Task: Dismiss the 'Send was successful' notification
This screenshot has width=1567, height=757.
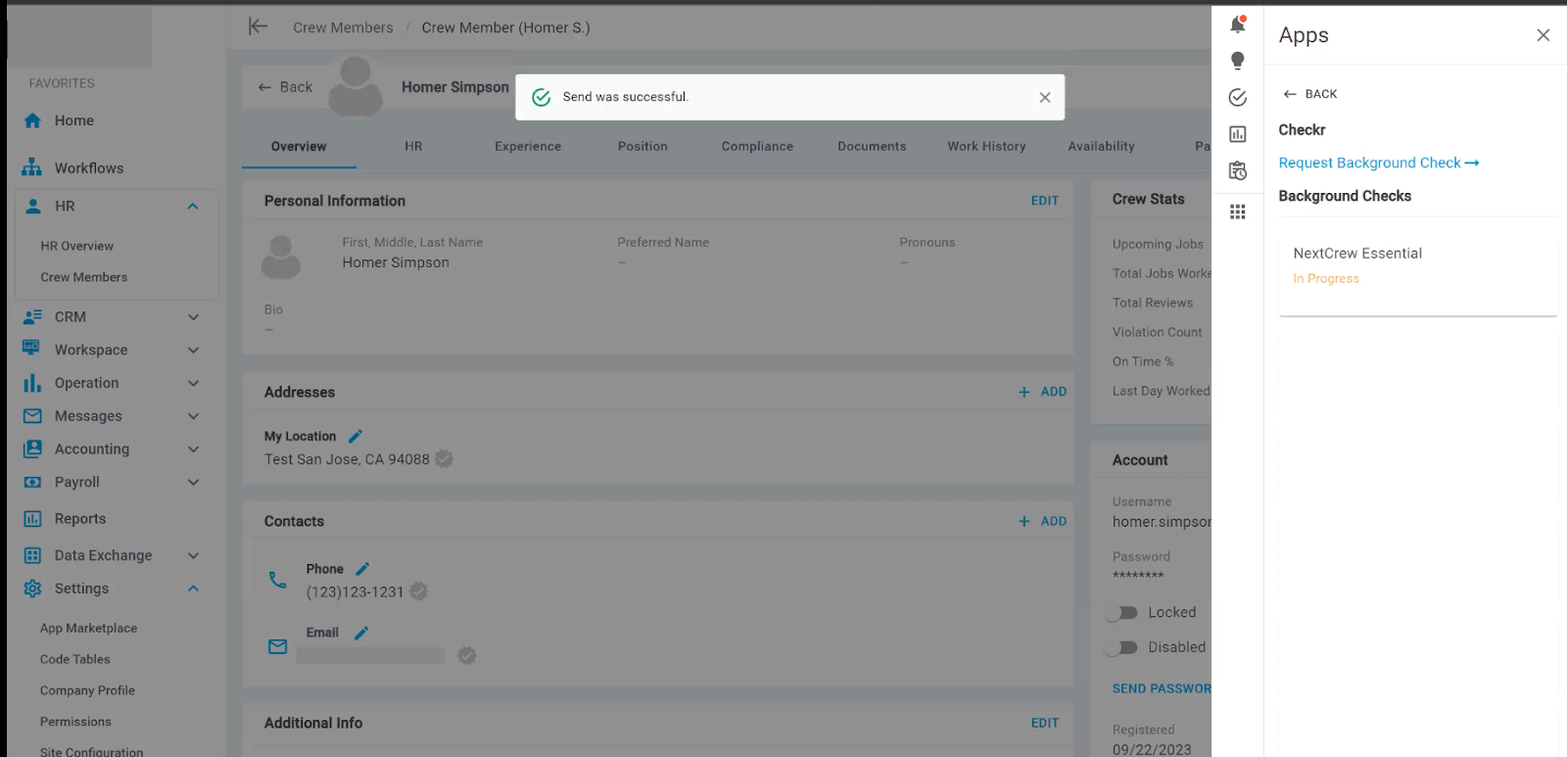Action: tap(1045, 97)
